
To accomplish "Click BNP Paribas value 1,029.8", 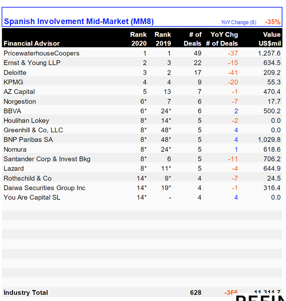I will click(269, 139).
